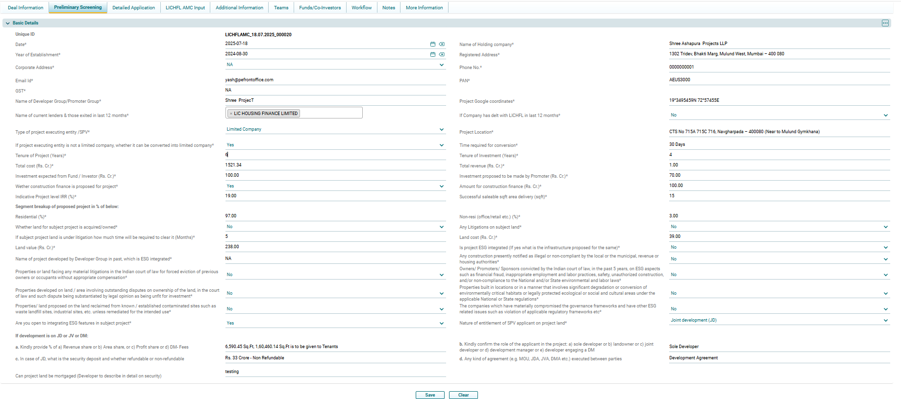Open the Corporate Address dropdown
This screenshot has height=399, width=901.
(x=441, y=65)
